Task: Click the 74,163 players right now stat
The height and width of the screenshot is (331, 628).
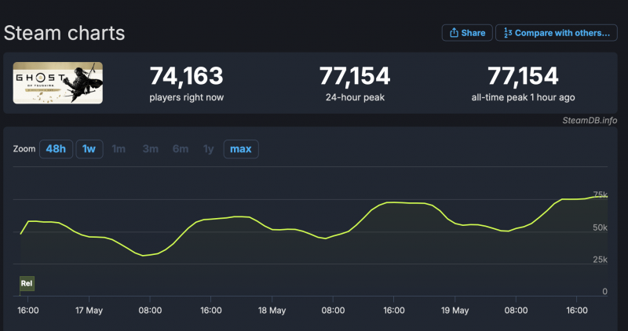Action: [x=186, y=77]
